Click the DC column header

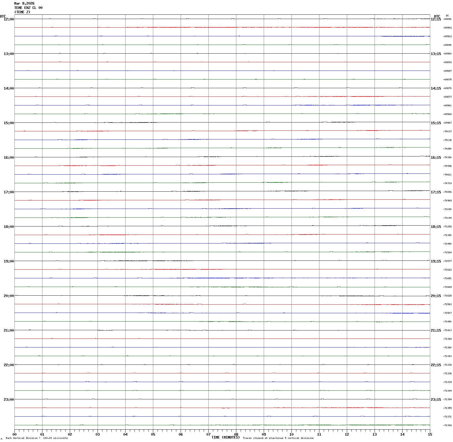tap(447, 16)
